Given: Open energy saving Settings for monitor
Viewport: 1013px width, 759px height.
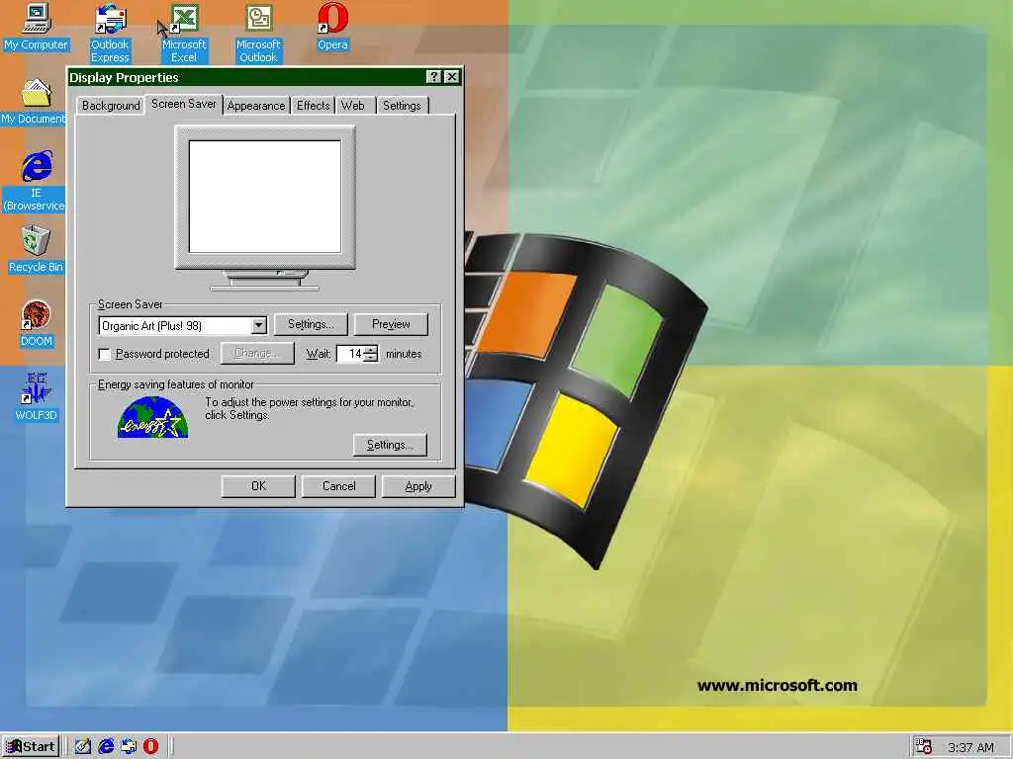Looking at the screenshot, I should click(x=390, y=445).
